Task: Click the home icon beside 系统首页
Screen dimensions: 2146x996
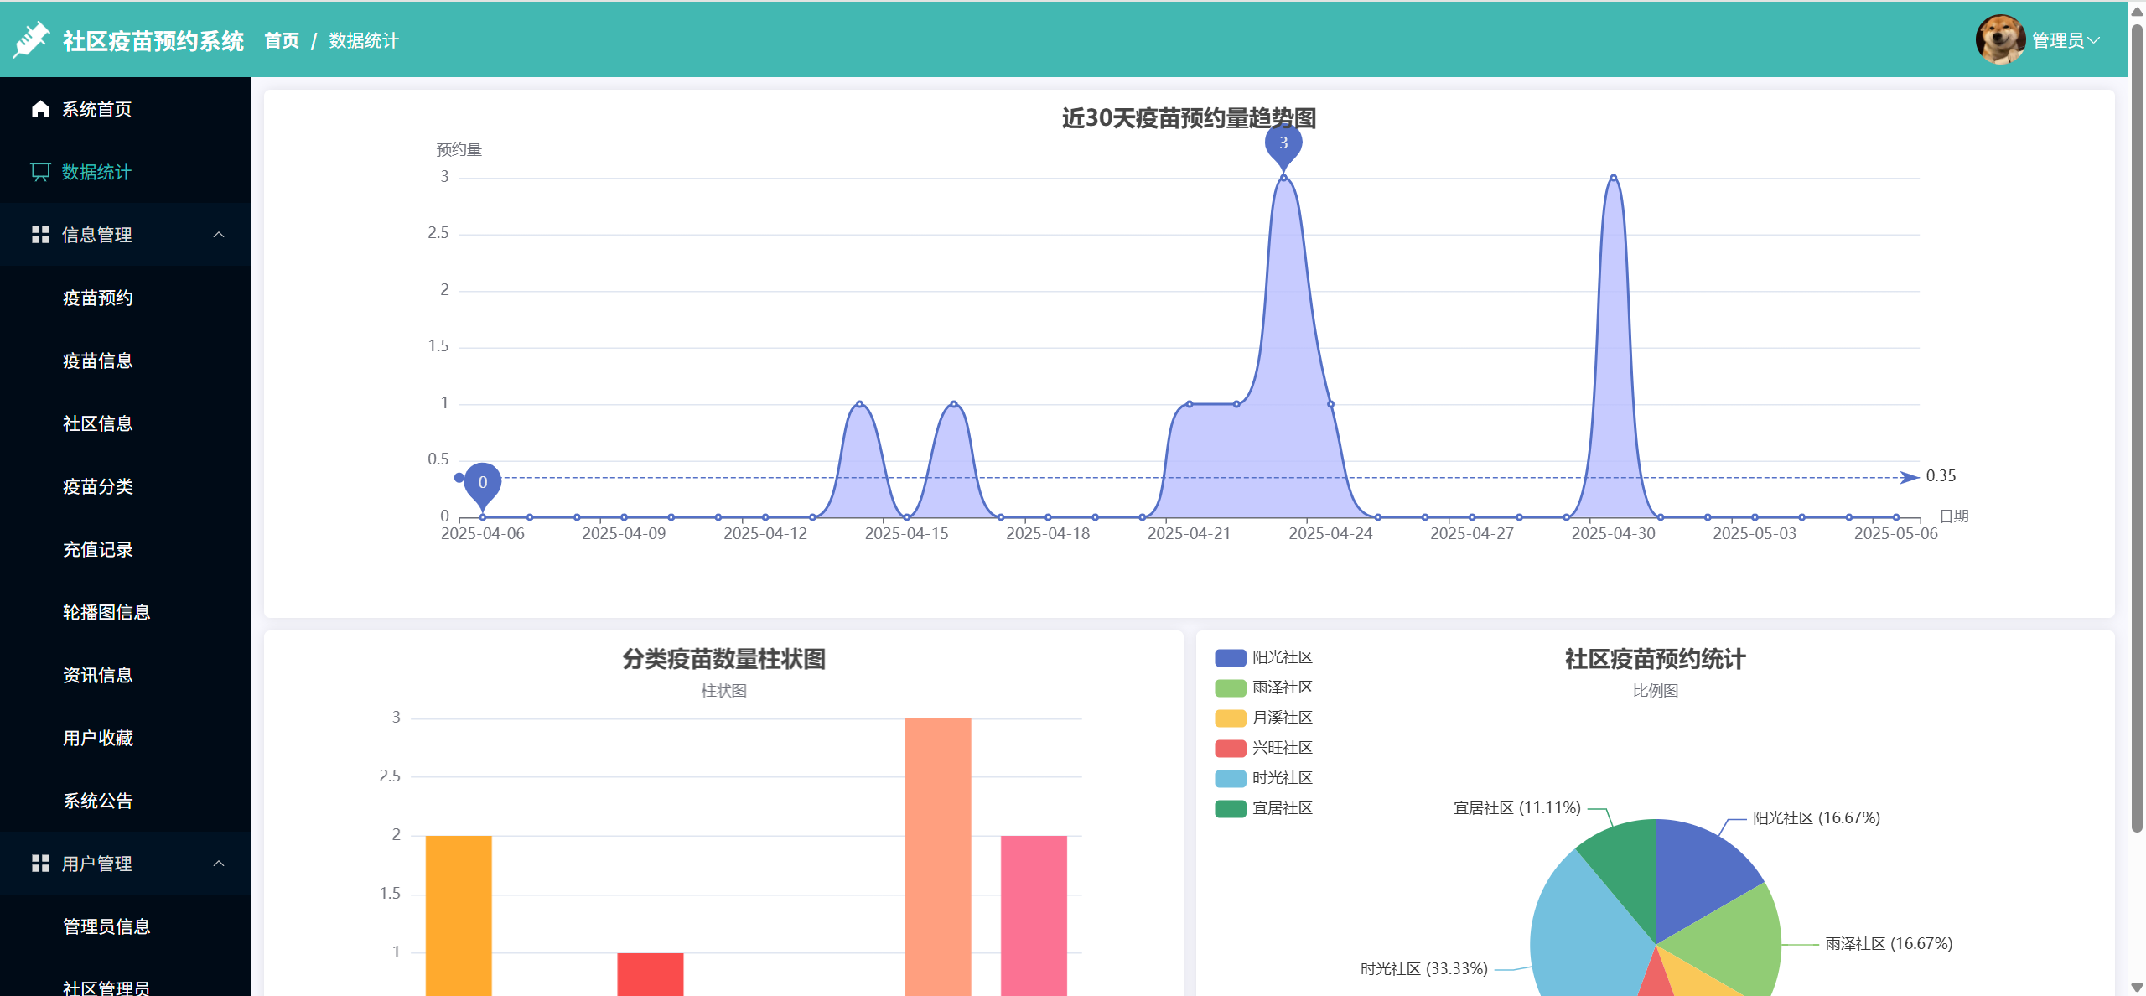Action: click(39, 109)
